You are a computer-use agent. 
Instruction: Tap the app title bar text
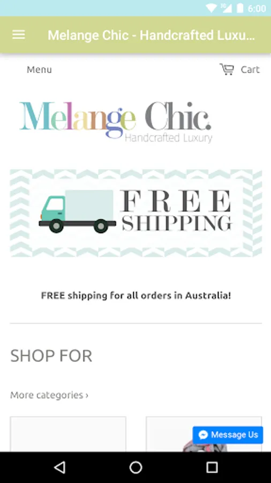pyautogui.click(x=151, y=35)
